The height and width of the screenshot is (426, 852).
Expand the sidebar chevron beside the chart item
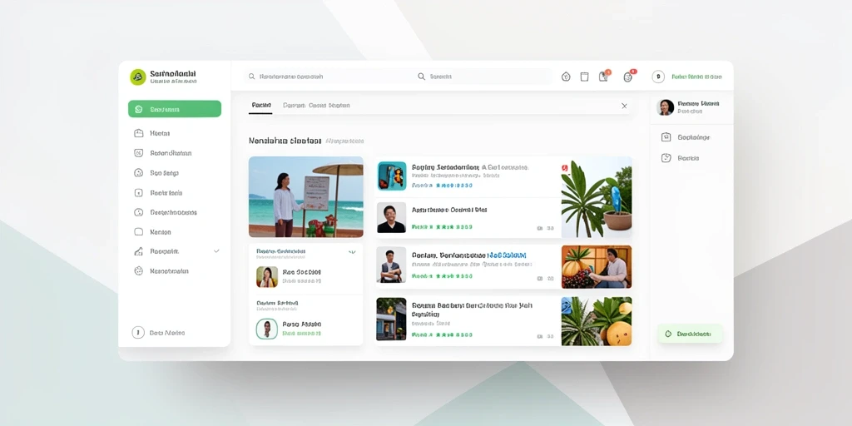tap(216, 251)
